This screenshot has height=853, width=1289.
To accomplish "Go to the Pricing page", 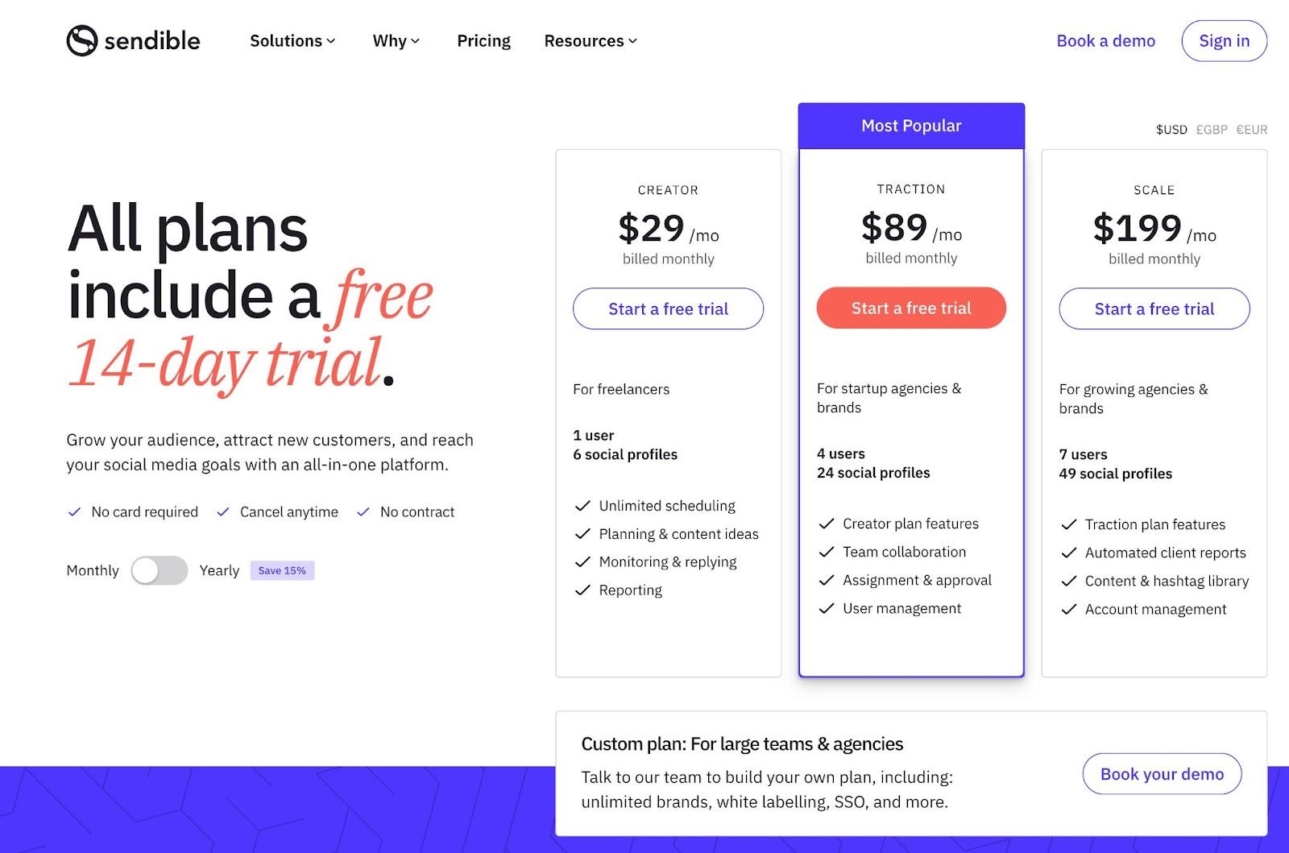I will pyautogui.click(x=483, y=41).
